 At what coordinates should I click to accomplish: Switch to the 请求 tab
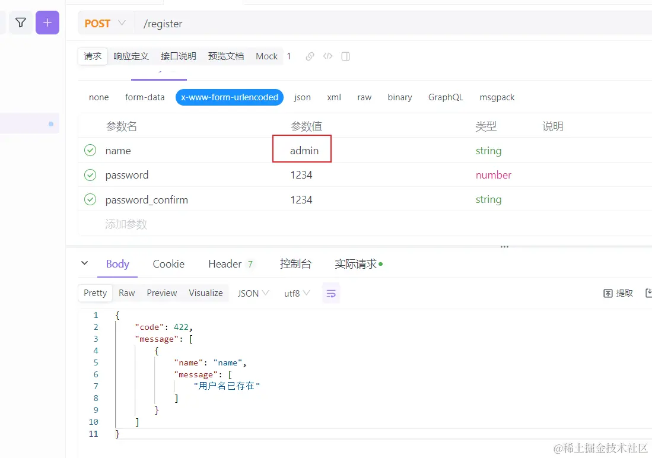pyautogui.click(x=93, y=56)
